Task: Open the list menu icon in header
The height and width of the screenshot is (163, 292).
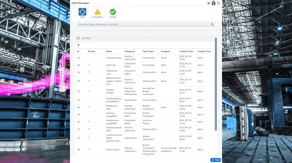Action: click(x=209, y=3)
